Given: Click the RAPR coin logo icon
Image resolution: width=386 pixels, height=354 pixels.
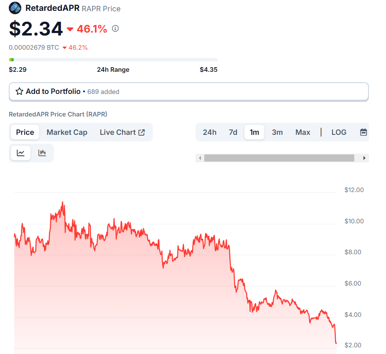Looking at the screenshot, I should click(15, 8).
